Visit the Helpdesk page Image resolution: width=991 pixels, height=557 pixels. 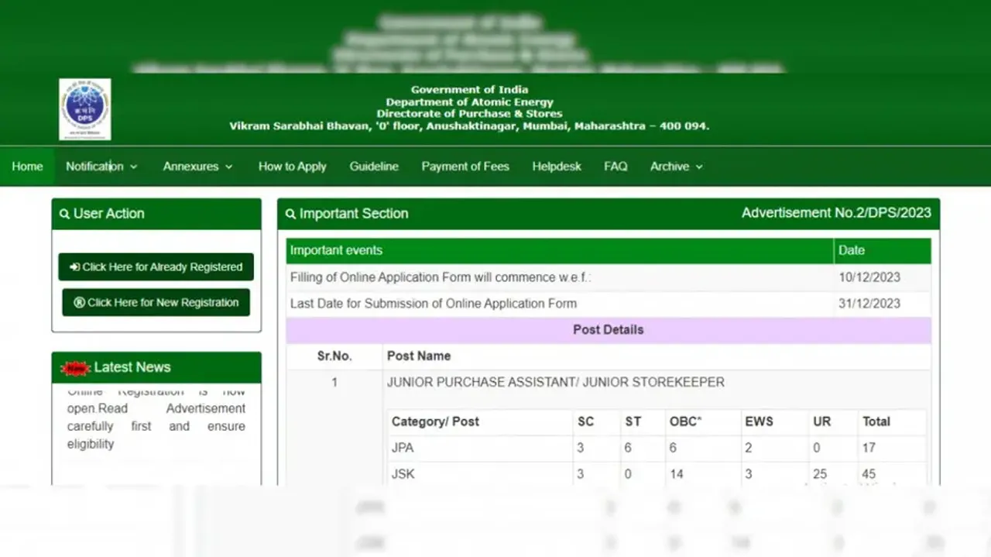557,167
